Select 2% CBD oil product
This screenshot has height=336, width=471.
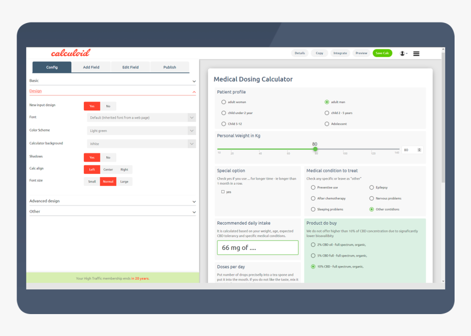313,244
